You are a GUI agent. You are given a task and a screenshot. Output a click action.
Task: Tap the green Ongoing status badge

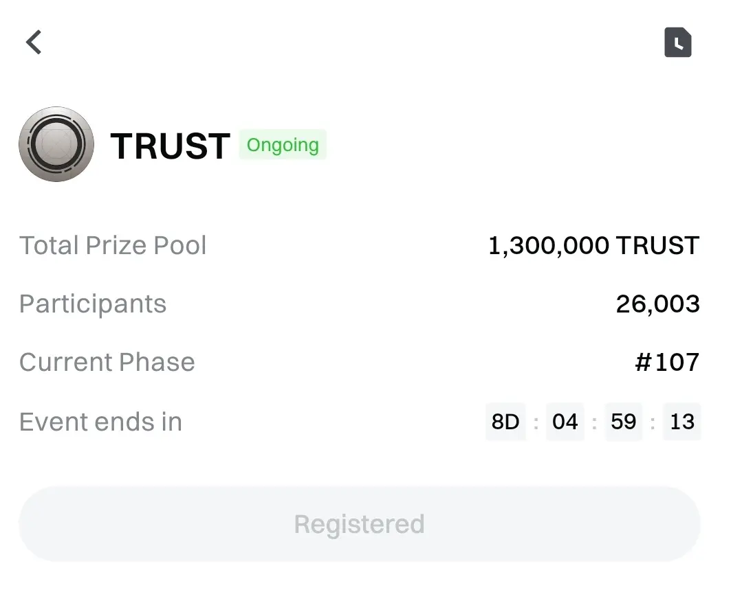283,145
